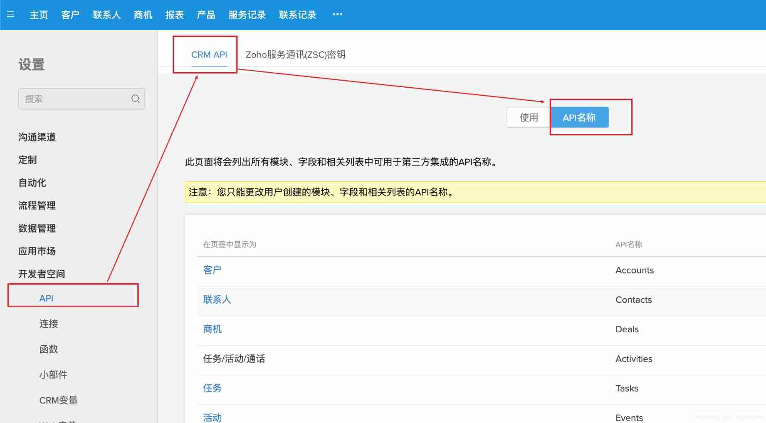Select 连接 in the sidebar
The image size is (766, 423).
point(49,324)
